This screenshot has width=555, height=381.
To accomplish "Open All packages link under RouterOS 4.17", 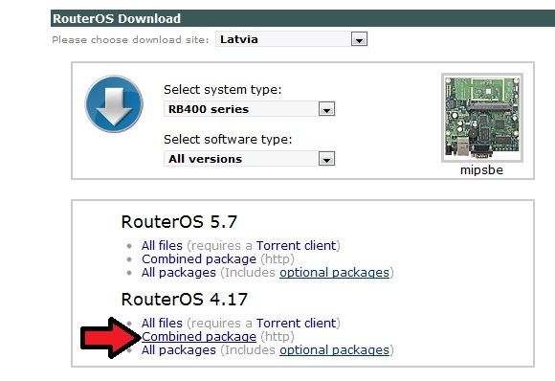I will (x=179, y=350).
